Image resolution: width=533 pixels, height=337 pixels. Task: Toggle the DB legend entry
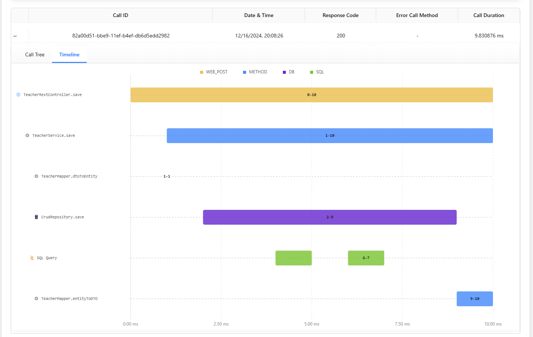point(289,72)
